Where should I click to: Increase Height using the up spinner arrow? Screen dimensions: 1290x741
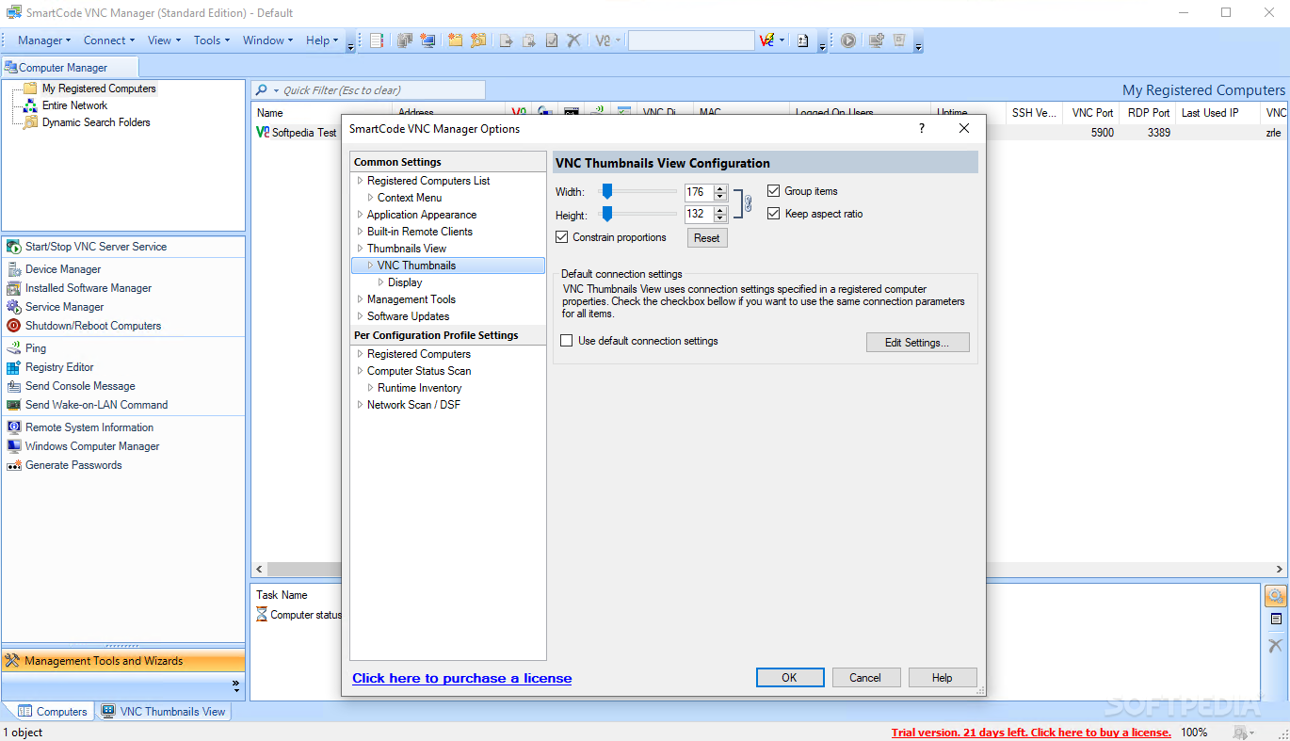pyautogui.click(x=720, y=210)
